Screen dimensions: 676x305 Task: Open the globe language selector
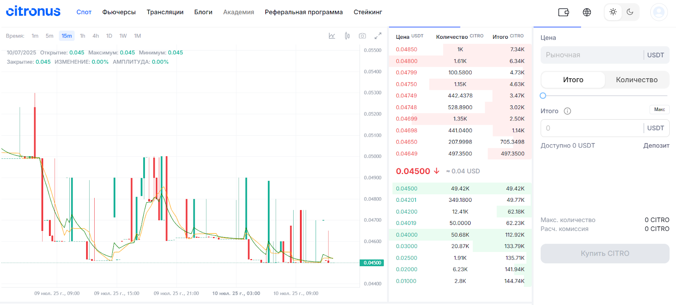[587, 12]
